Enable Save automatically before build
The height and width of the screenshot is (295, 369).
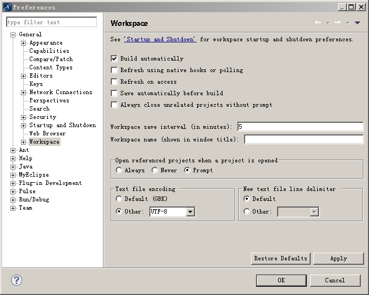point(114,93)
